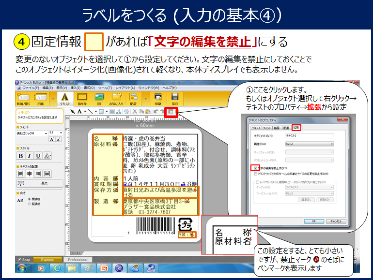373x280 pixels.
Task: Expand the line tool dropdown arrow
Action: click(x=96, y=111)
